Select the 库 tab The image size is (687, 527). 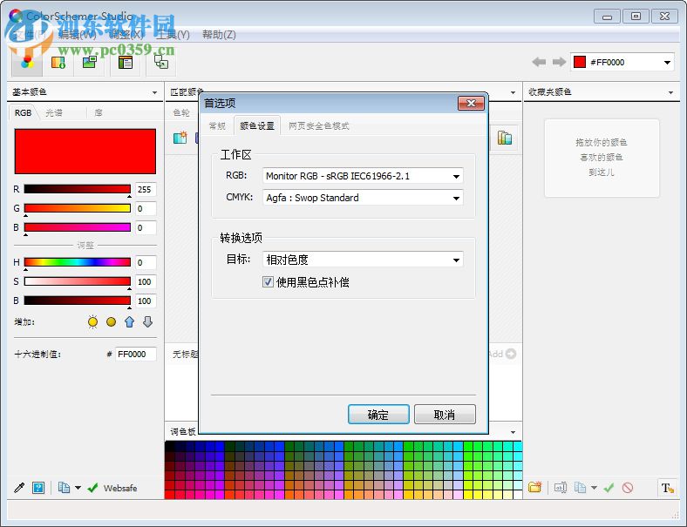(99, 113)
